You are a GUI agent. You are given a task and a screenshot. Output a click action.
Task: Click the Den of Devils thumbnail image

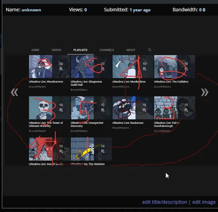[49, 149]
